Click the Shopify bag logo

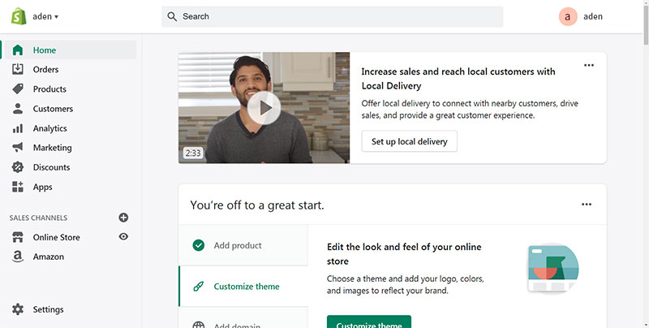pos(19,16)
